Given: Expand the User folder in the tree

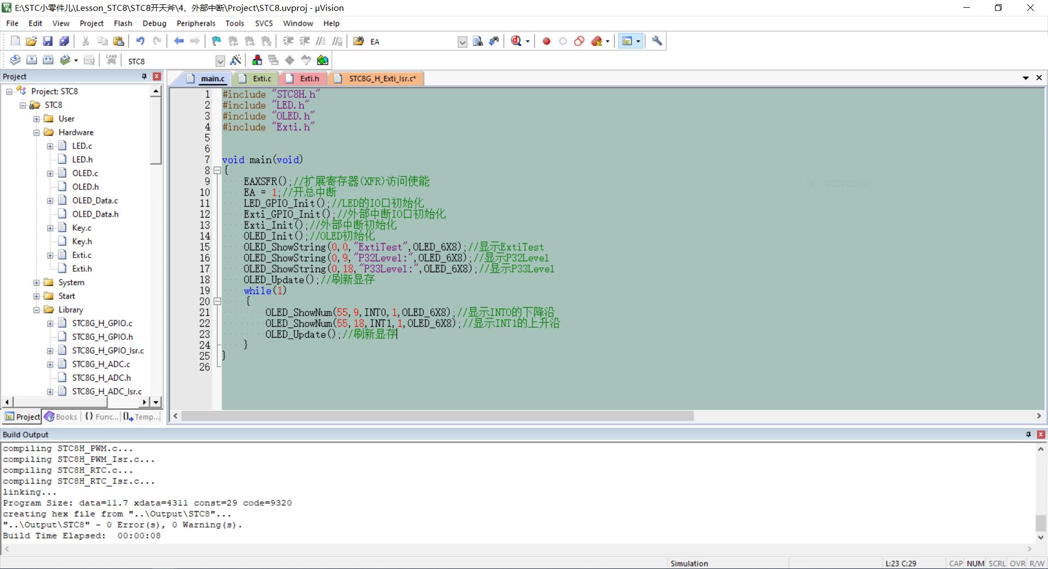Looking at the screenshot, I should [x=37, y=119].
